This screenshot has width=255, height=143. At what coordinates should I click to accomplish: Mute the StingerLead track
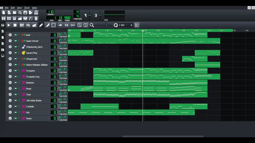tap(16, 59)
